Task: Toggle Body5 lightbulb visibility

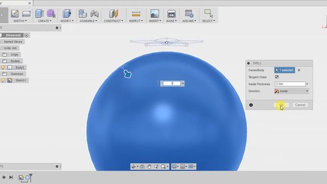Action: (3, 67)
